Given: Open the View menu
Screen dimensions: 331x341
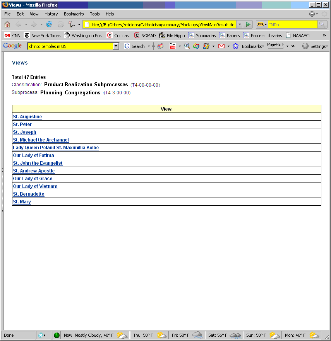Looking at the screenshot, I should 34,14.
